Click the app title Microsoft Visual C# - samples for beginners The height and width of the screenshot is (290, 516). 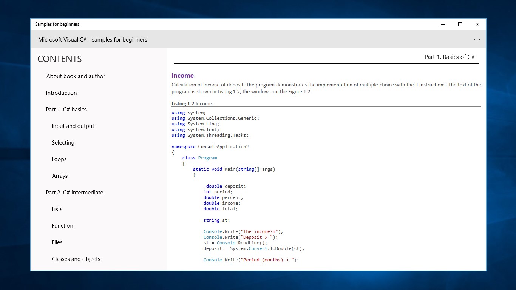[x=93, y=40]
